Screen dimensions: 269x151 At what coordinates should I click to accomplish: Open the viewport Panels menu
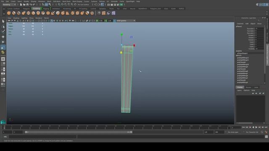pos(47,18)
